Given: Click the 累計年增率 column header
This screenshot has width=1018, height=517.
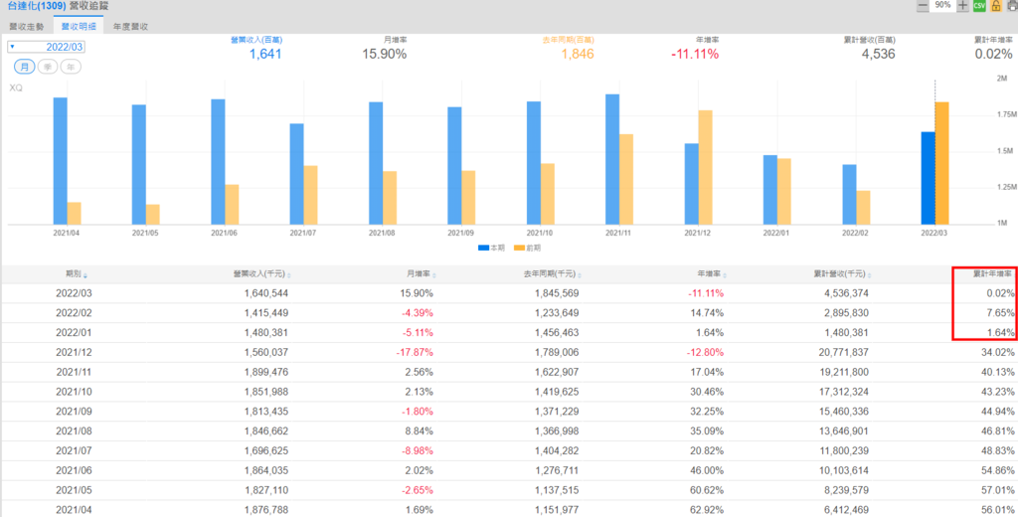Looking at the screenshot, I should point(993,274).
